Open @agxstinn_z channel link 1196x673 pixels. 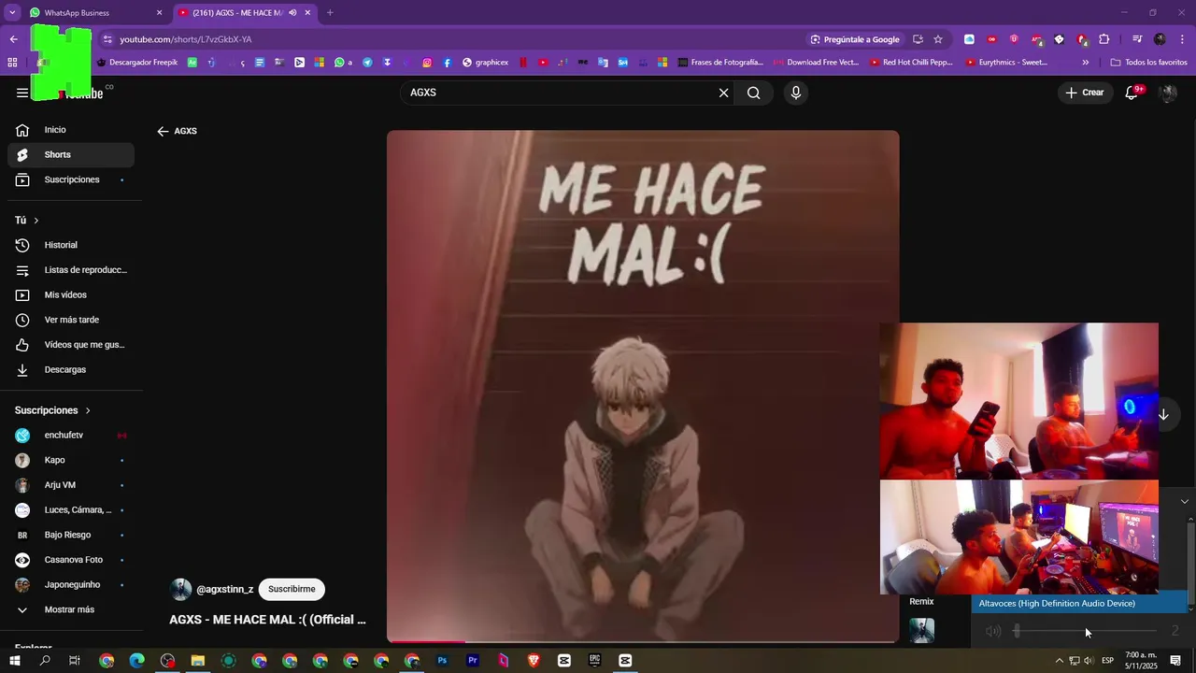[x=224, y=590]
